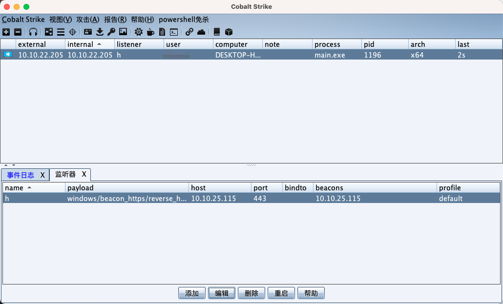Select the windows/beacon_https payload cell
This screenshot has width=503, height=304.
[x=126, y=199]
